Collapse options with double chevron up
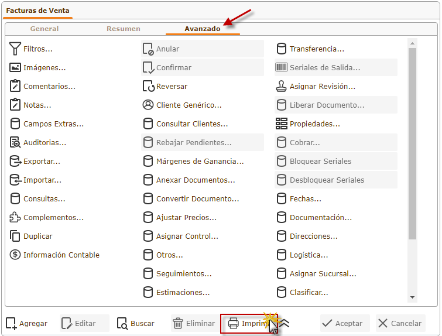Image resolution: width=442 pixels, height=336 pixels. coord(285,323)
